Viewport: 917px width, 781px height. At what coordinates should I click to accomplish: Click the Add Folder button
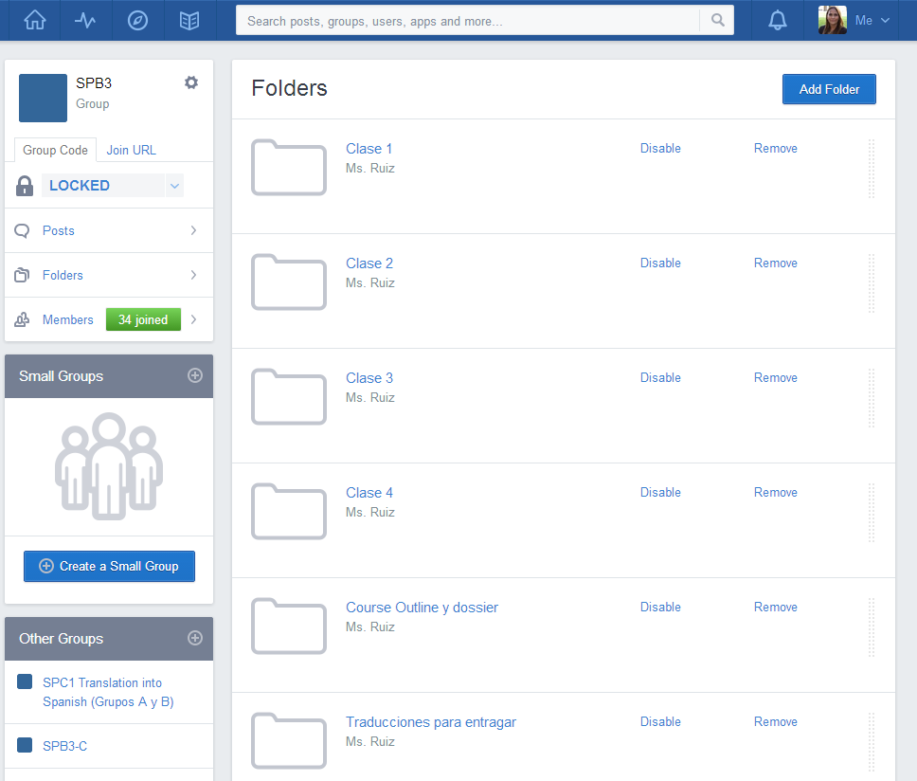pyautogui.click(x=829, y=89)
